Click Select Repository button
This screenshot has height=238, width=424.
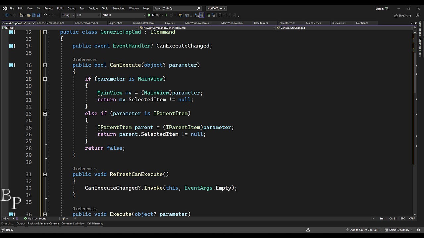click(x=398, y=230)
